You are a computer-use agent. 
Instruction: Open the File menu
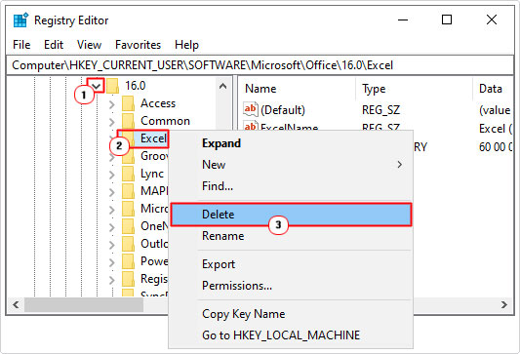21,45
